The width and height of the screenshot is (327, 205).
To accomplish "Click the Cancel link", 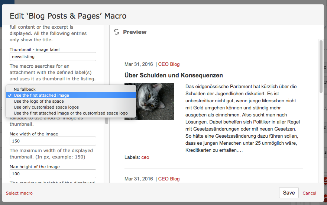I will (309, 193).
